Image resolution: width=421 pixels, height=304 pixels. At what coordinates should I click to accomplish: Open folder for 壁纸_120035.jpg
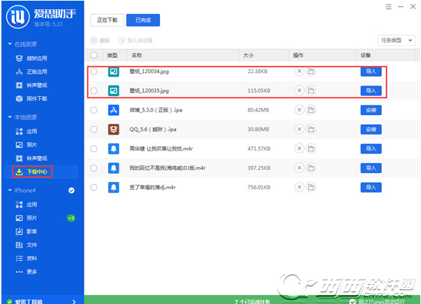[x=311, y=91]
